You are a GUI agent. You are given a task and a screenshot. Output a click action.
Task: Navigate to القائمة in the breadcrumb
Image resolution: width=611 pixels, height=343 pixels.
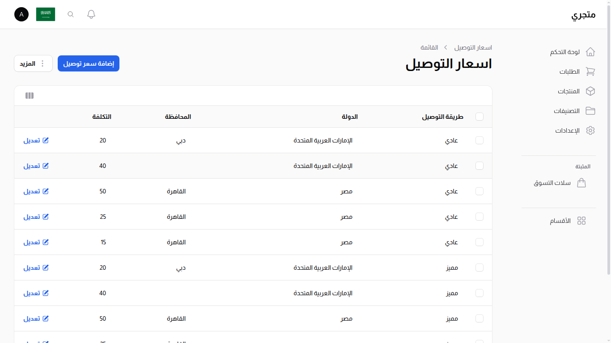click(x=429, y=47)
